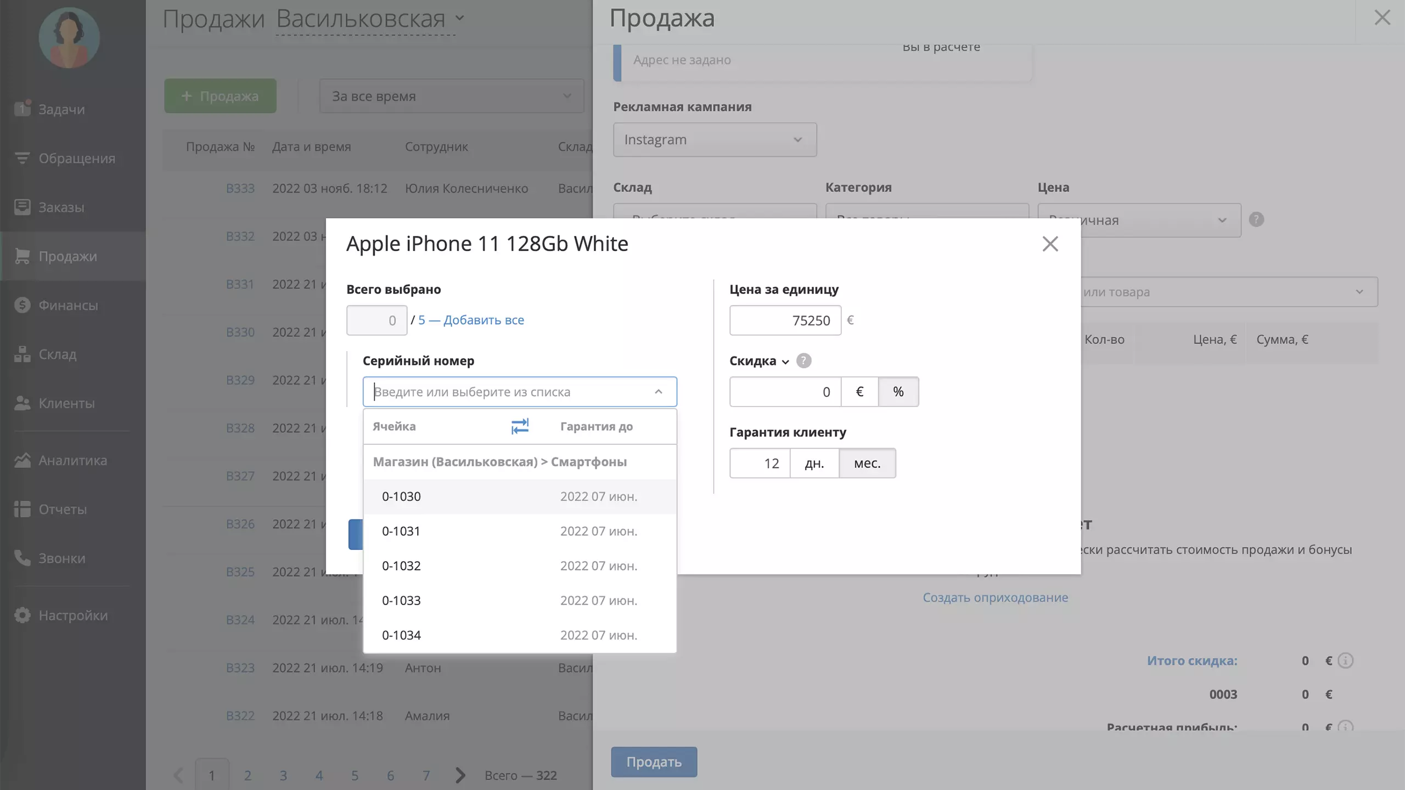Click the Настройки gear icon

[x=22, y=615]
